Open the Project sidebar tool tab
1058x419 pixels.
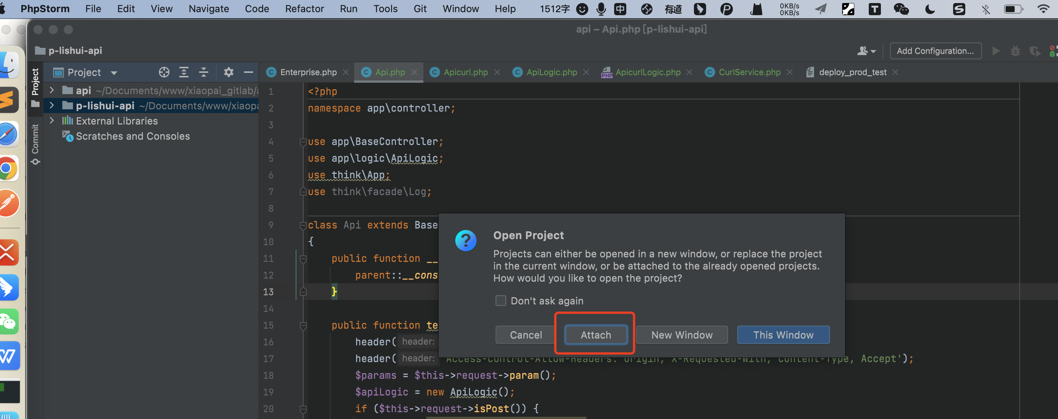tap(35, 87)
